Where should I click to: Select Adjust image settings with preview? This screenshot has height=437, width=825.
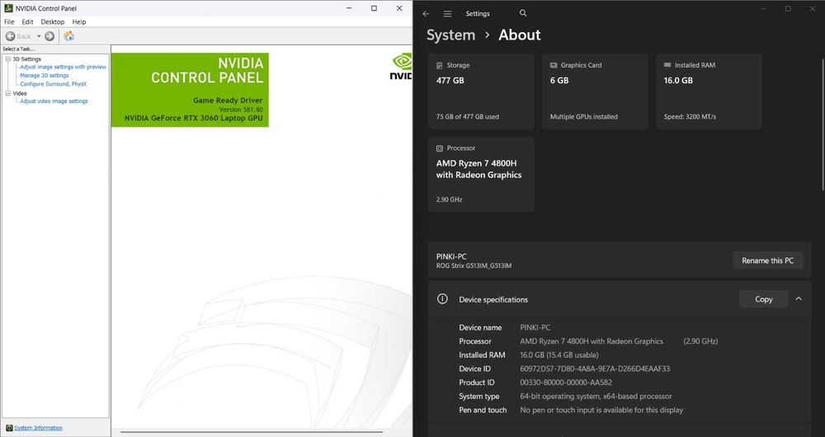coord(64,67)
